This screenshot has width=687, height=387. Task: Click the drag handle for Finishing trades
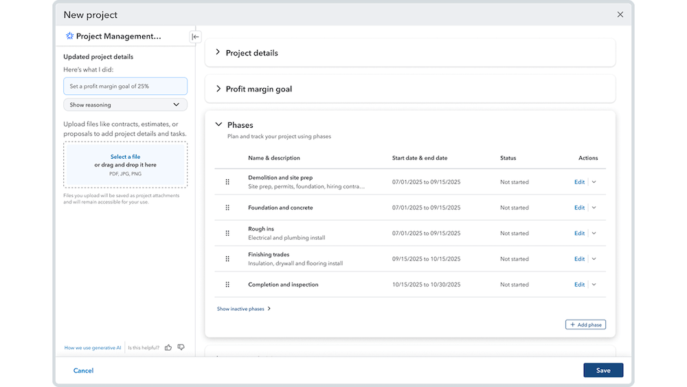point(227,259)
